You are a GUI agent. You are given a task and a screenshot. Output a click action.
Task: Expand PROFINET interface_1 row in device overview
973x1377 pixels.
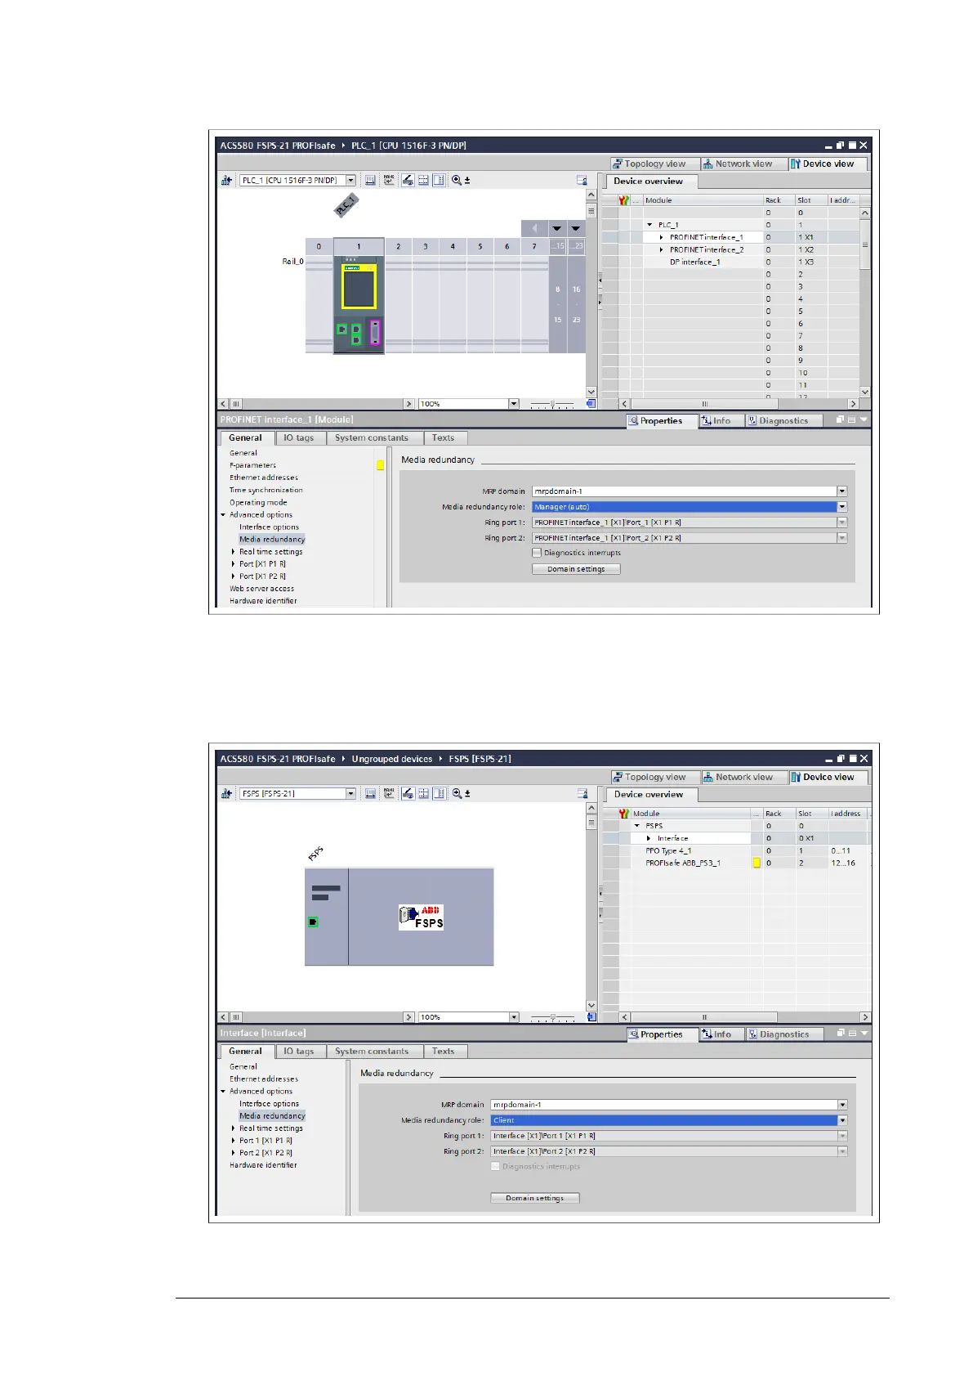(x=661, y=237)
